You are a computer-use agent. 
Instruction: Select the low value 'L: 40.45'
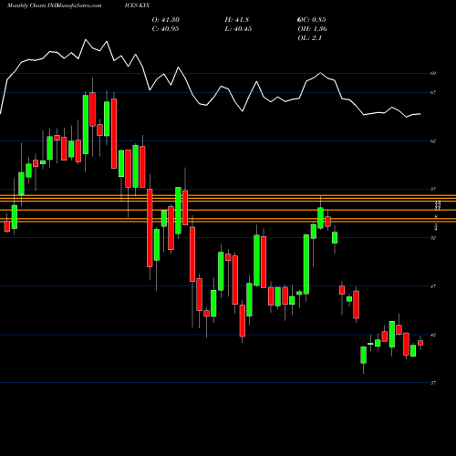[238, 29]
